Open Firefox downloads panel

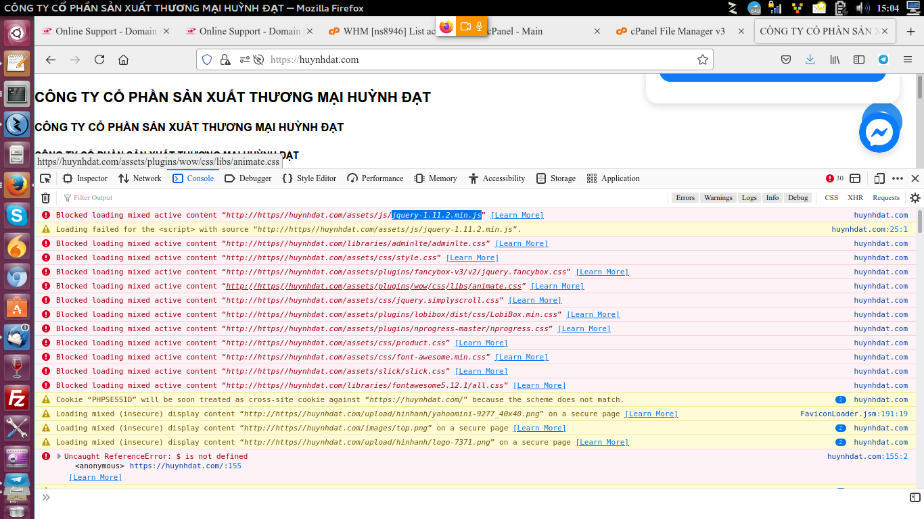(x=810, y=59)
